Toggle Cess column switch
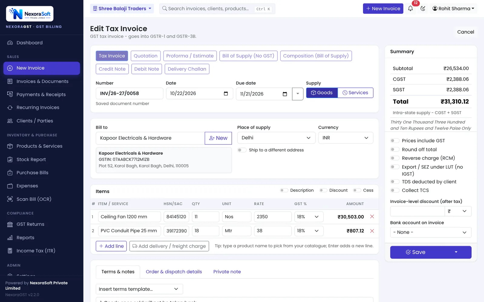The width and height of the screenshot is (484, 302). pos(357,190)
